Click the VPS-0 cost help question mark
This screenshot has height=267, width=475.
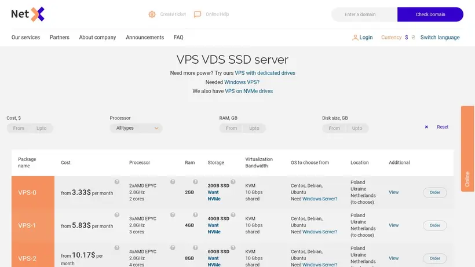point(116,182)
